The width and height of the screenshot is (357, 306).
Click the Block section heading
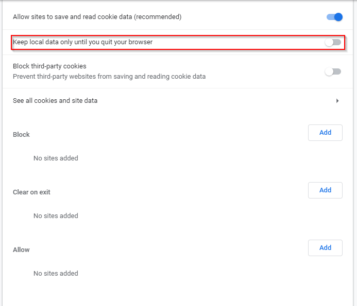tap(22, 135)
